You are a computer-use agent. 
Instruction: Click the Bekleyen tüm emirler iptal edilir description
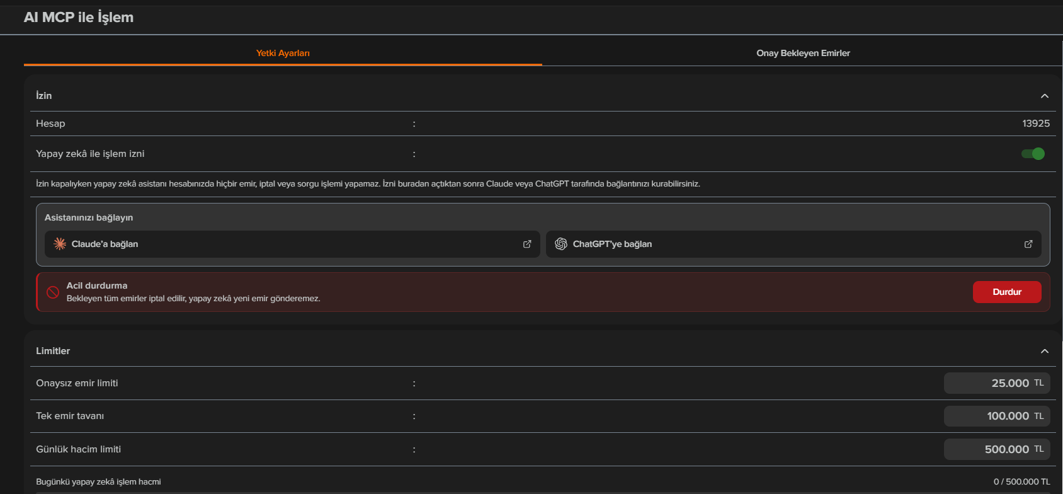click(193, 299)
